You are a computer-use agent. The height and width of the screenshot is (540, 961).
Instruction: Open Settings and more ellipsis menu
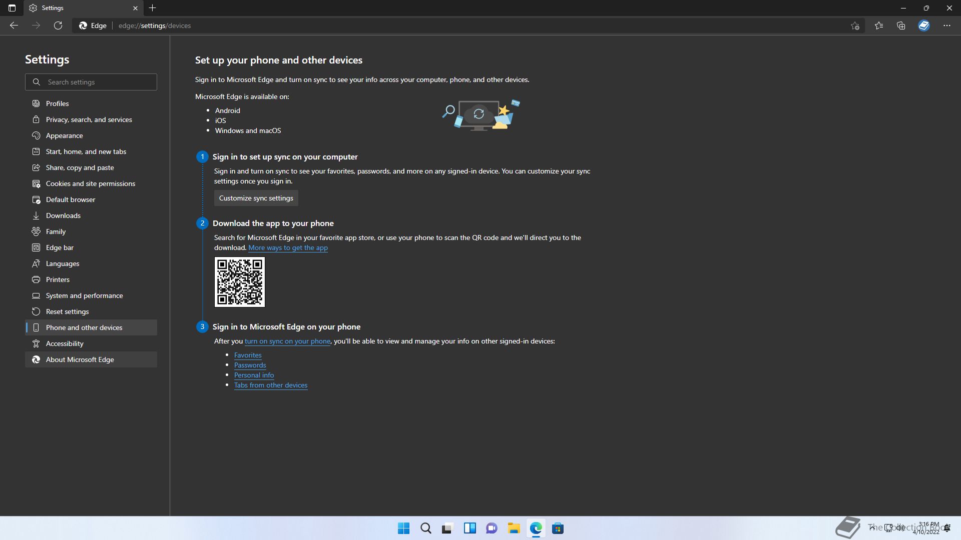click(947, 25)
